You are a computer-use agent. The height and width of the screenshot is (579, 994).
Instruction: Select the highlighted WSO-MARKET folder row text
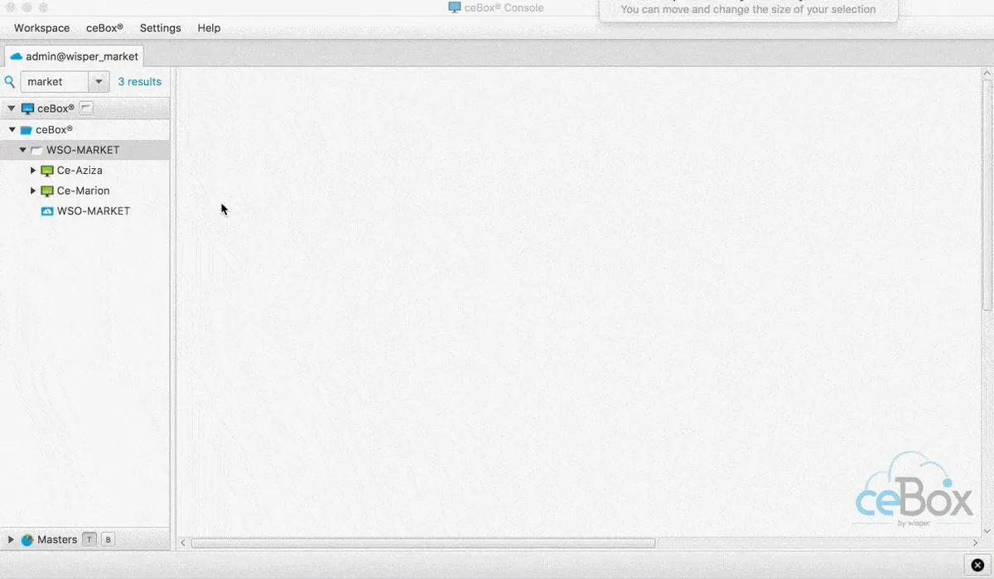click(83, 150)
